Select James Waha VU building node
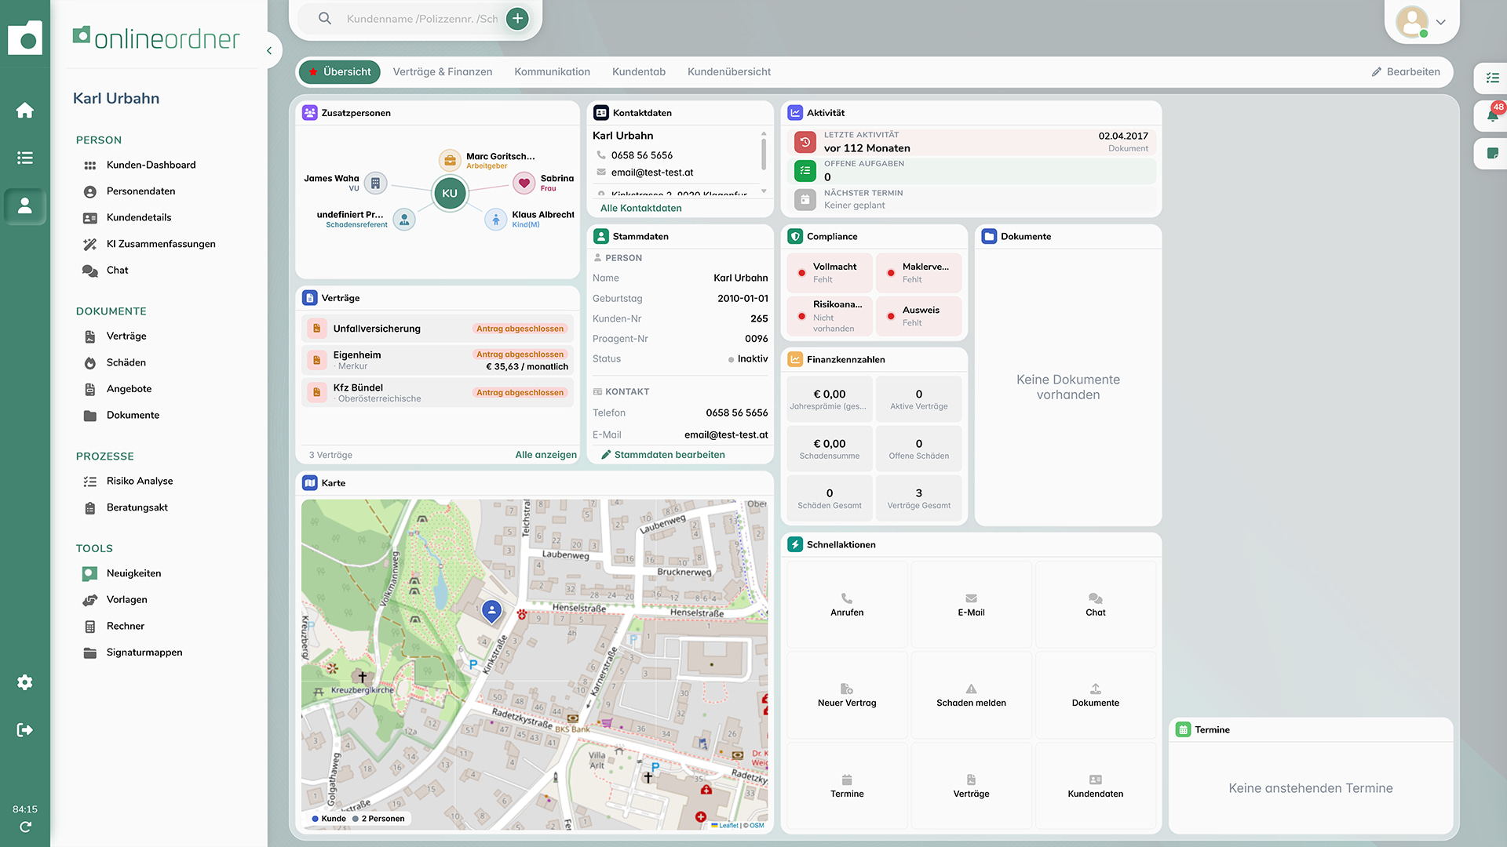 pyautogui.click(x=375, y=184)
